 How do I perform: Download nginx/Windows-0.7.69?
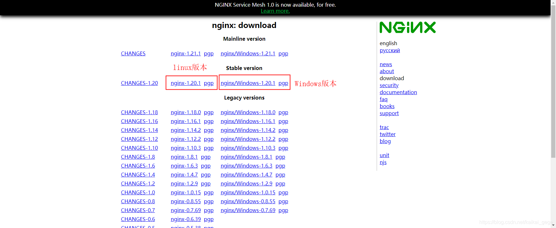click(248, 210)
